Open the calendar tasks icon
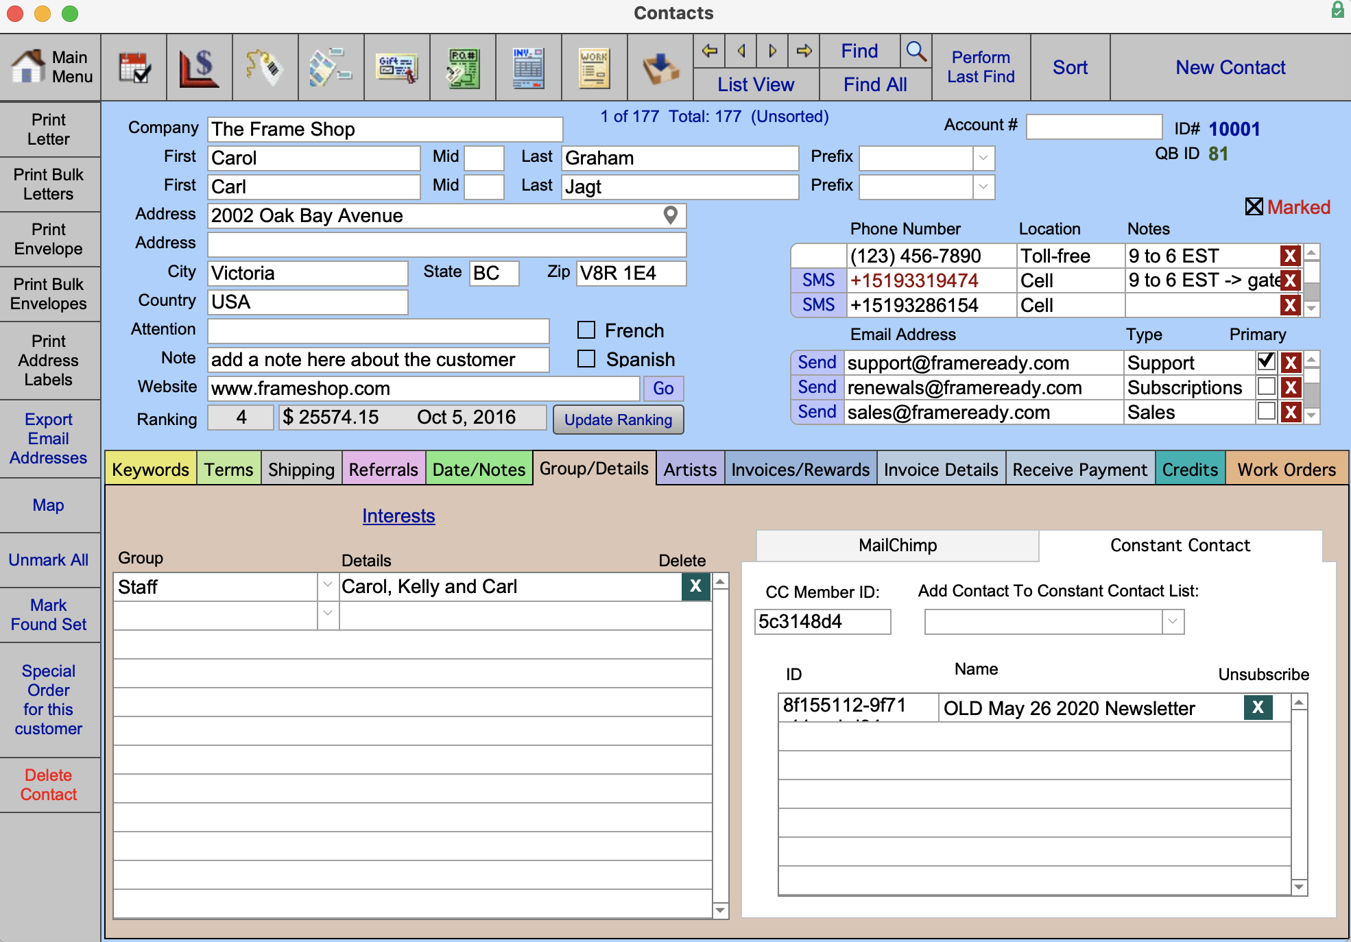1351x942 pixels. click(134, 68)
